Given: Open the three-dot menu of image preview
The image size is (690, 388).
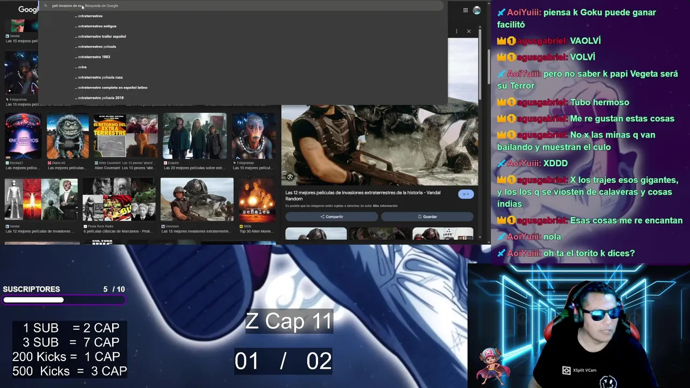Looking at the screenshot, I should [457, 31].
